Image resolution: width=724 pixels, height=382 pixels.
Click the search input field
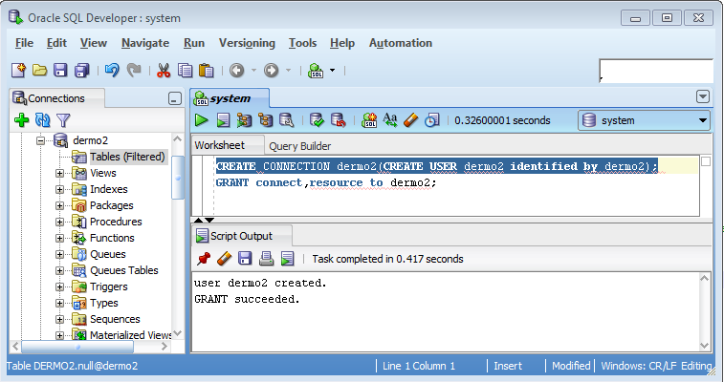(656, 71)
